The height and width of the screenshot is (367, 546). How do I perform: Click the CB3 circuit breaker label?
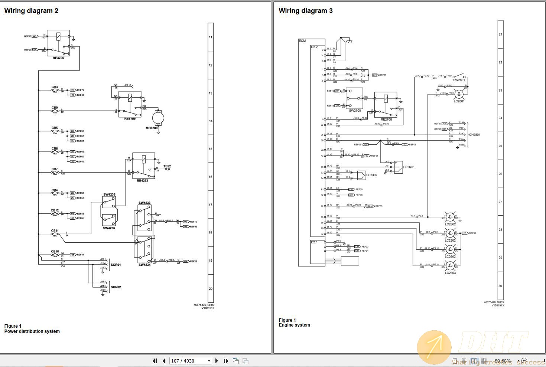coord(55,87)
